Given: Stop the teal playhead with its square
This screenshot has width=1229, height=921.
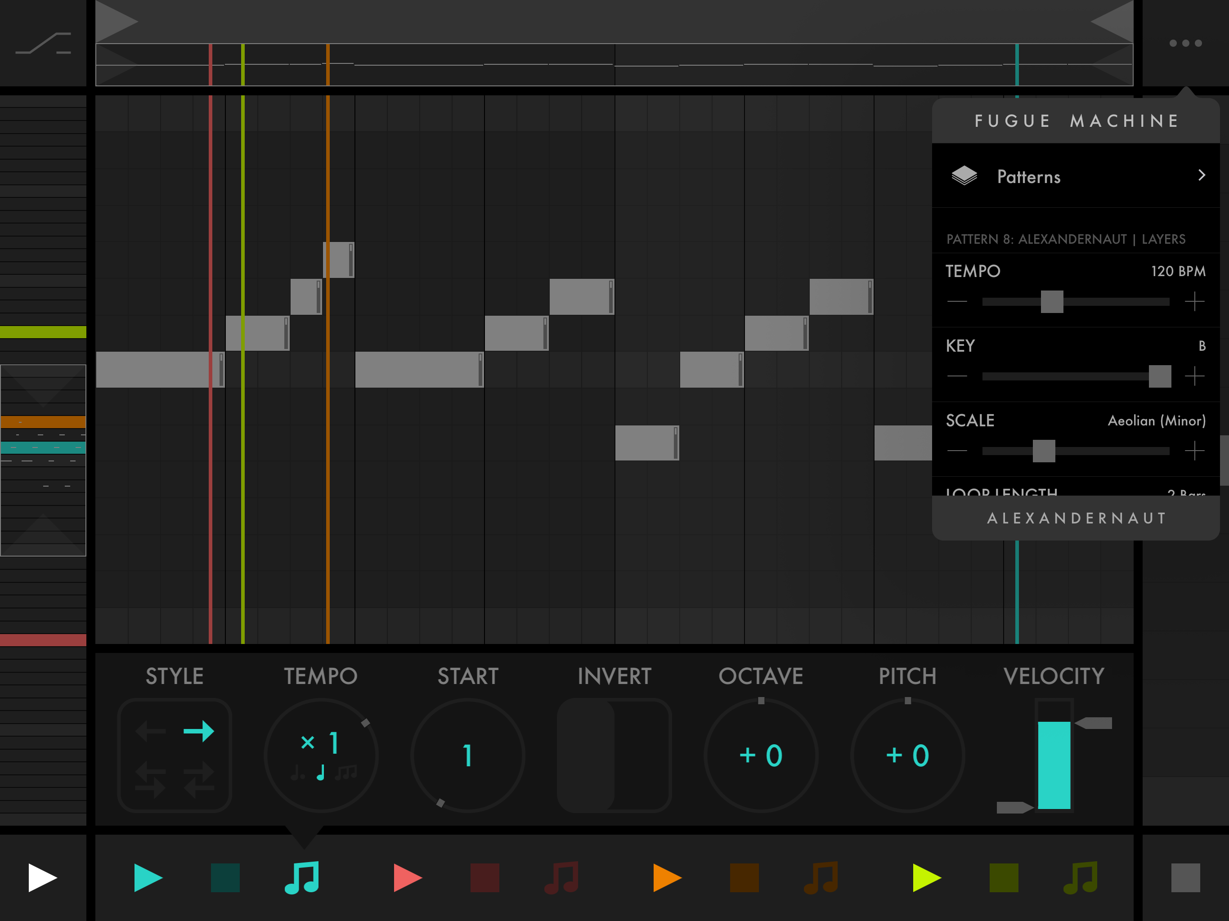Looking at the screenshot, I should pyautogui.click(x=225, y=878).
